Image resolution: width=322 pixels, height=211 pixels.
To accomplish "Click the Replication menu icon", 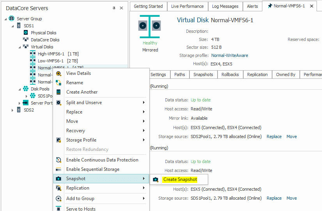I will click(58, 188).
